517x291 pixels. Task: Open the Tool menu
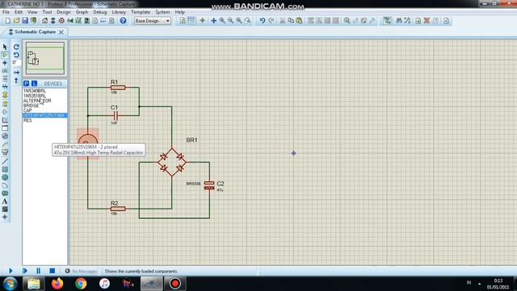[x=47, y=12]
